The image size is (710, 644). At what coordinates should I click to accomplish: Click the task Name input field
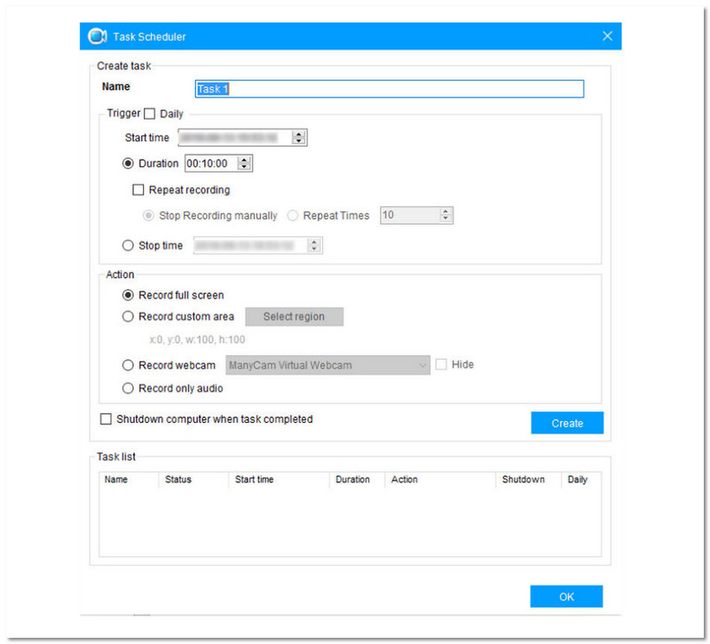[x=389, y=89]
